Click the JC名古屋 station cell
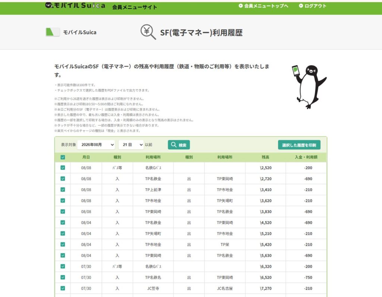Image resolution: width=382 pixels, height=297 pixels. point(225,288)
